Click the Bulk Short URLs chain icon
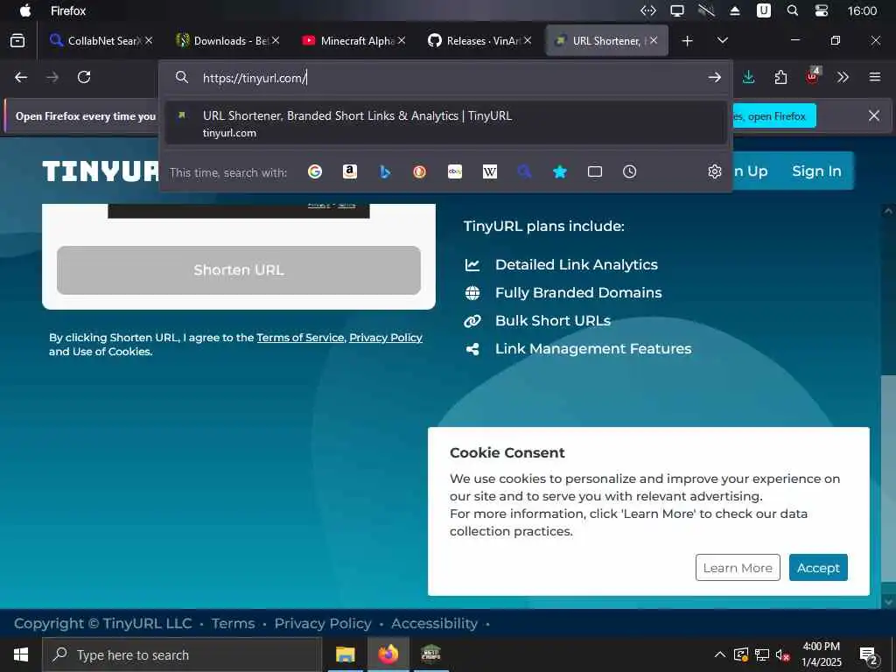Screen dimensions: 896x672 pos(472,321)
